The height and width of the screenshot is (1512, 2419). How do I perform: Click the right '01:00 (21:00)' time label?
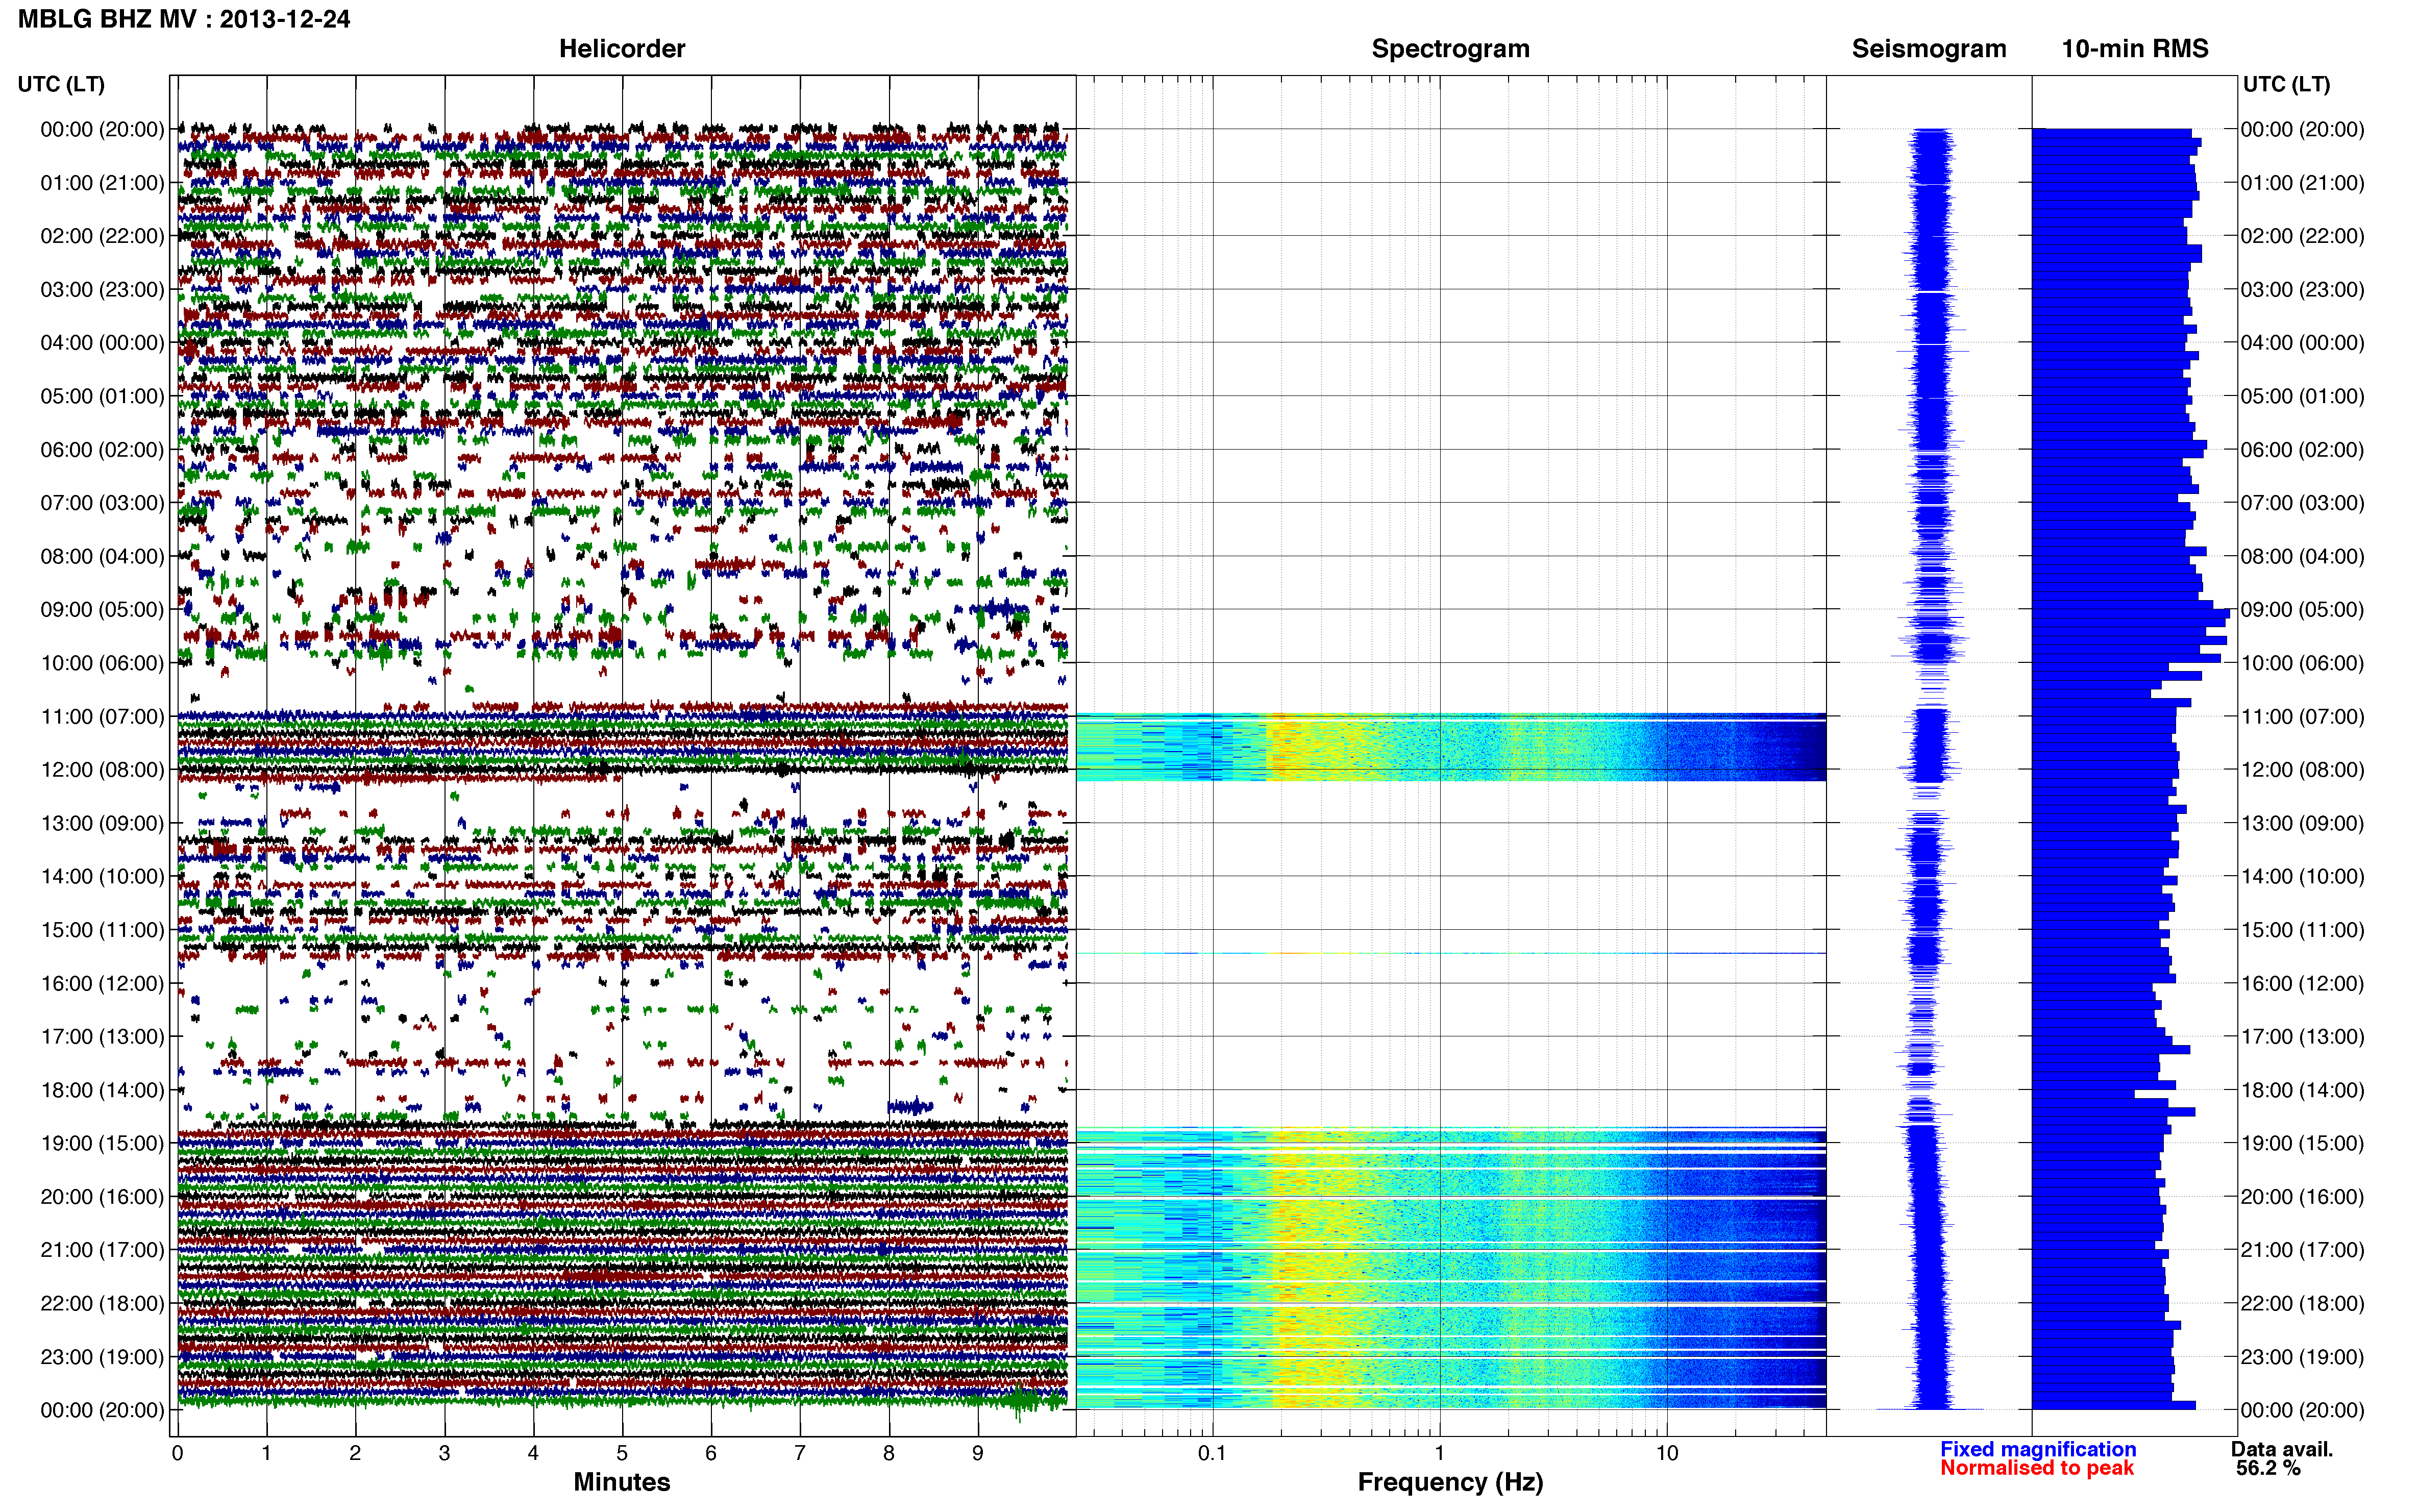(x=2302, y=182)
